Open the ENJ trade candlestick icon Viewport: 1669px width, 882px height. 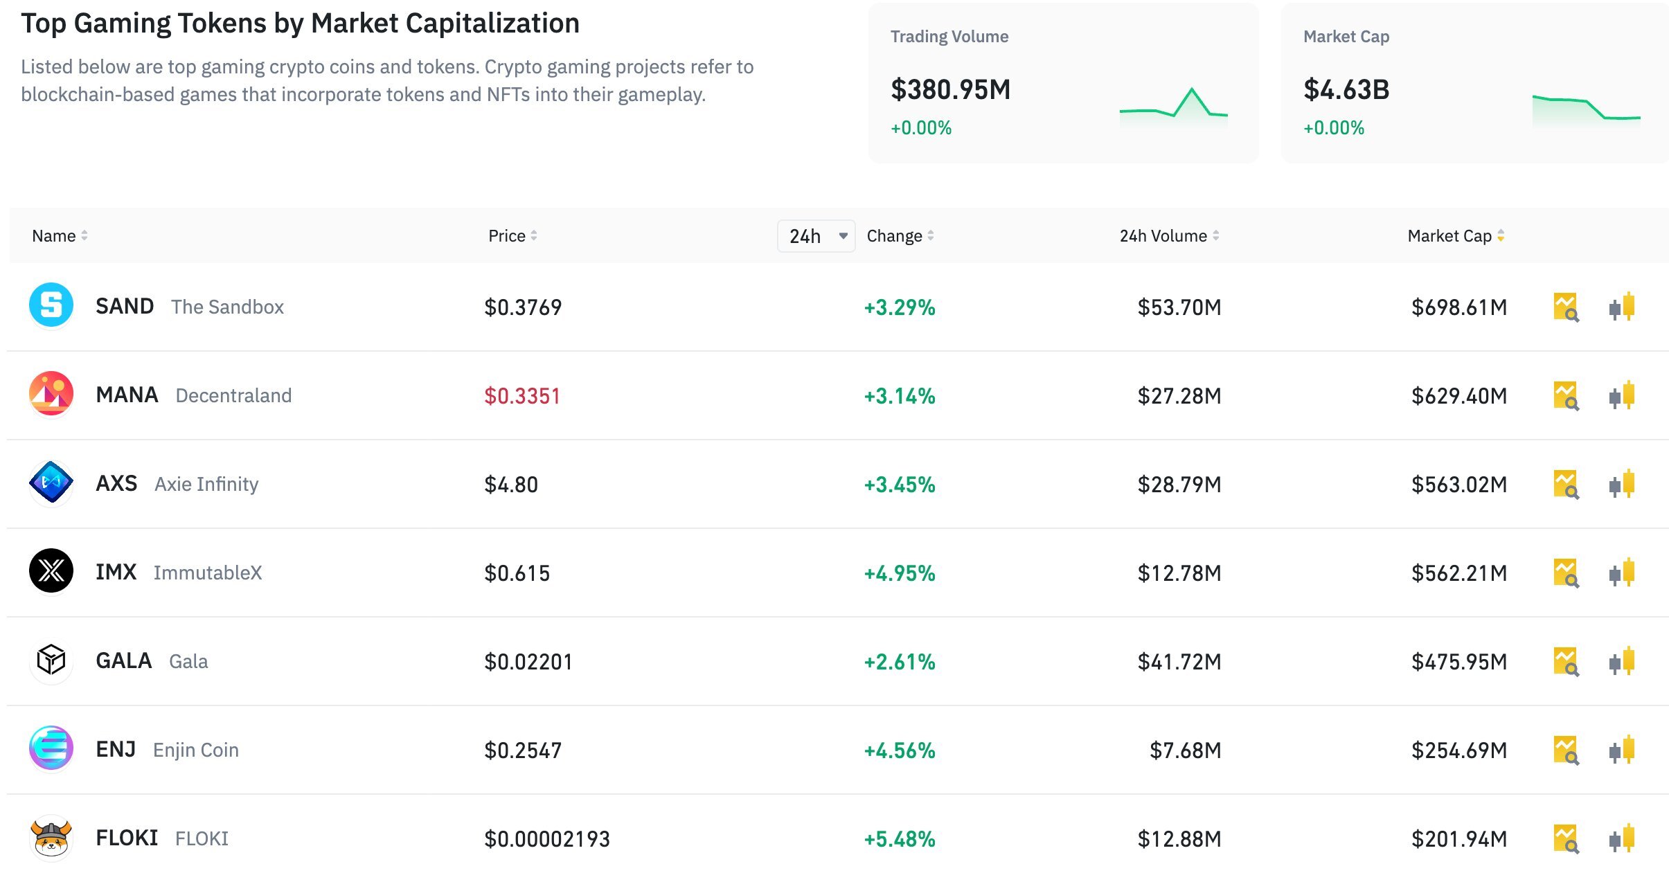coord(1622,750)
